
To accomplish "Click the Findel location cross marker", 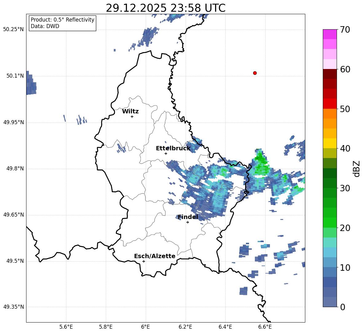I will point(188,222).
